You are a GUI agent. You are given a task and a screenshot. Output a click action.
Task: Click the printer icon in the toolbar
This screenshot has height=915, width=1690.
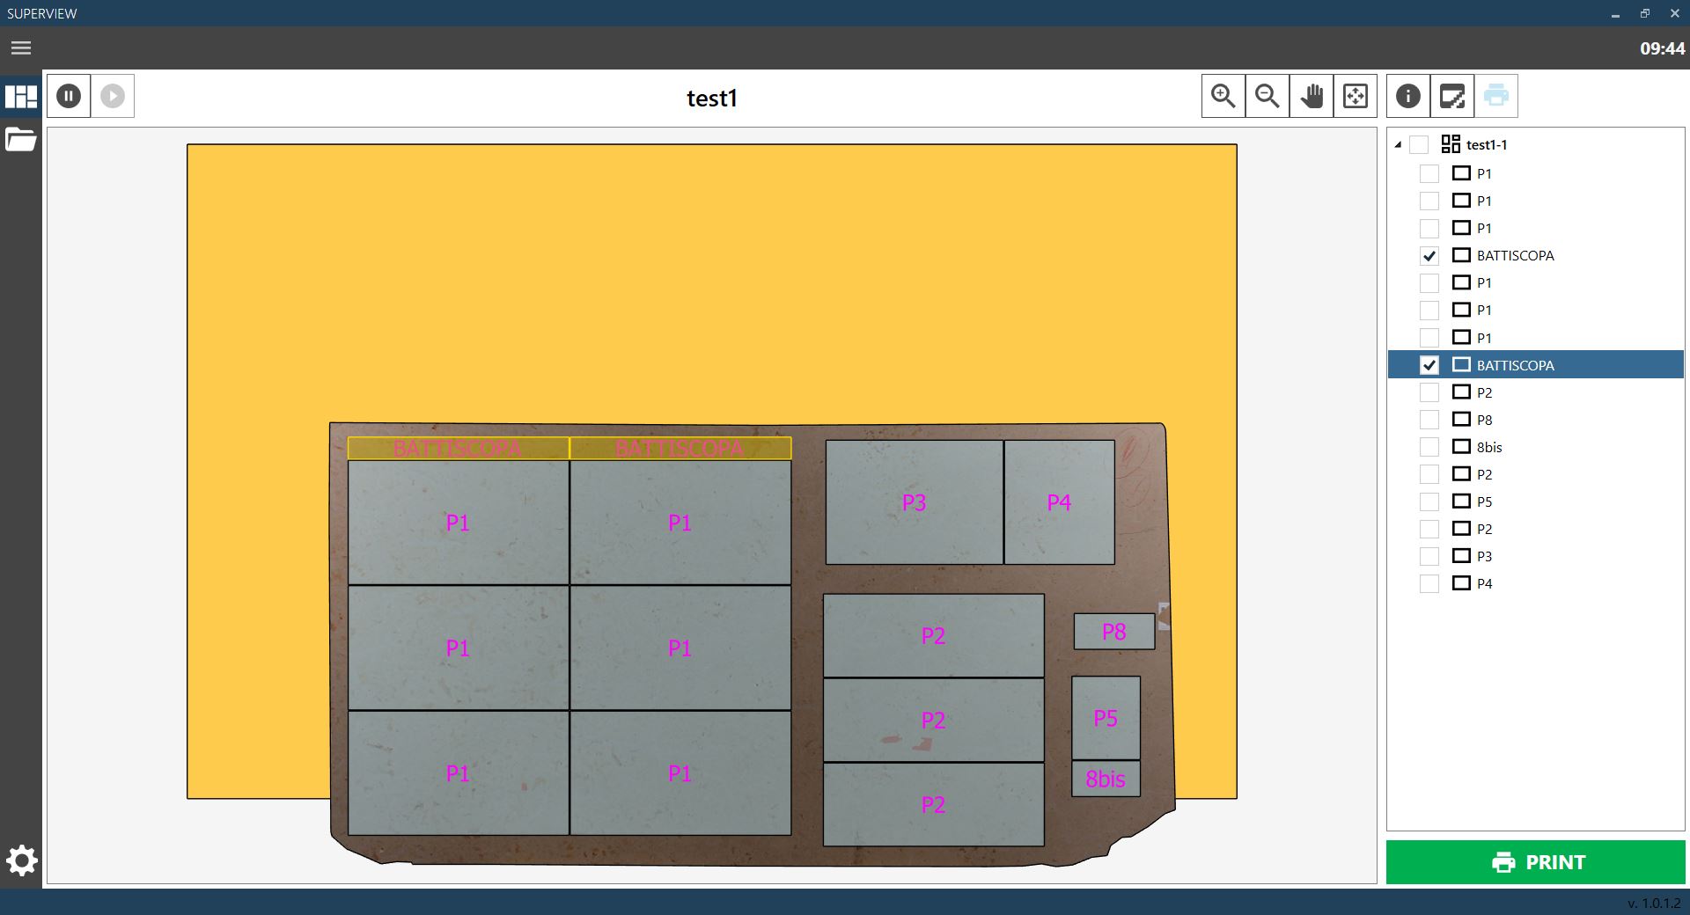1496,96
